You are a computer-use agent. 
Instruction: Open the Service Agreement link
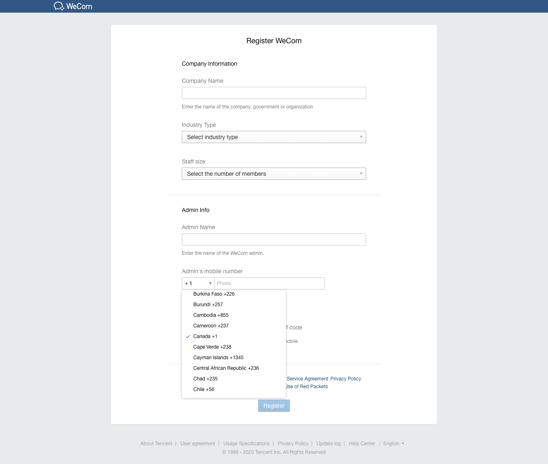pos(307,379)
